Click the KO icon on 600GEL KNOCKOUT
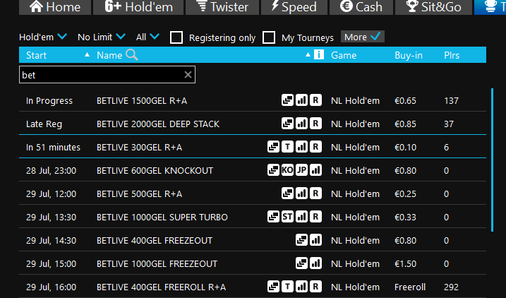This screenshot has height=298, width=506. (287, 170)
